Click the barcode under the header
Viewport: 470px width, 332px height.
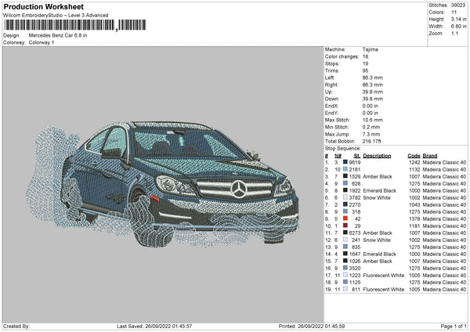pos(75,25)
